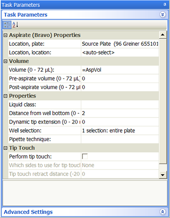The height and width of the screenshot is (218, 170).
Task: Collapse the Properties section
Action: [x=6, y=96]
